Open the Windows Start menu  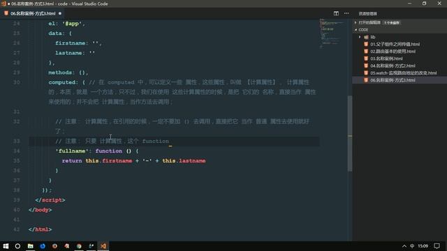(x=6, y=246)
